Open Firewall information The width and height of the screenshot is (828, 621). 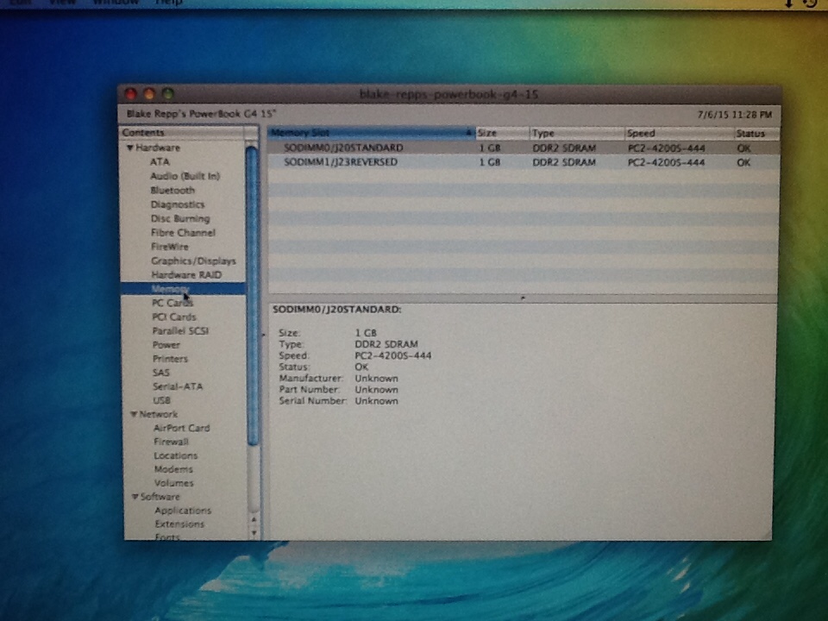click(x=171, y=442)
